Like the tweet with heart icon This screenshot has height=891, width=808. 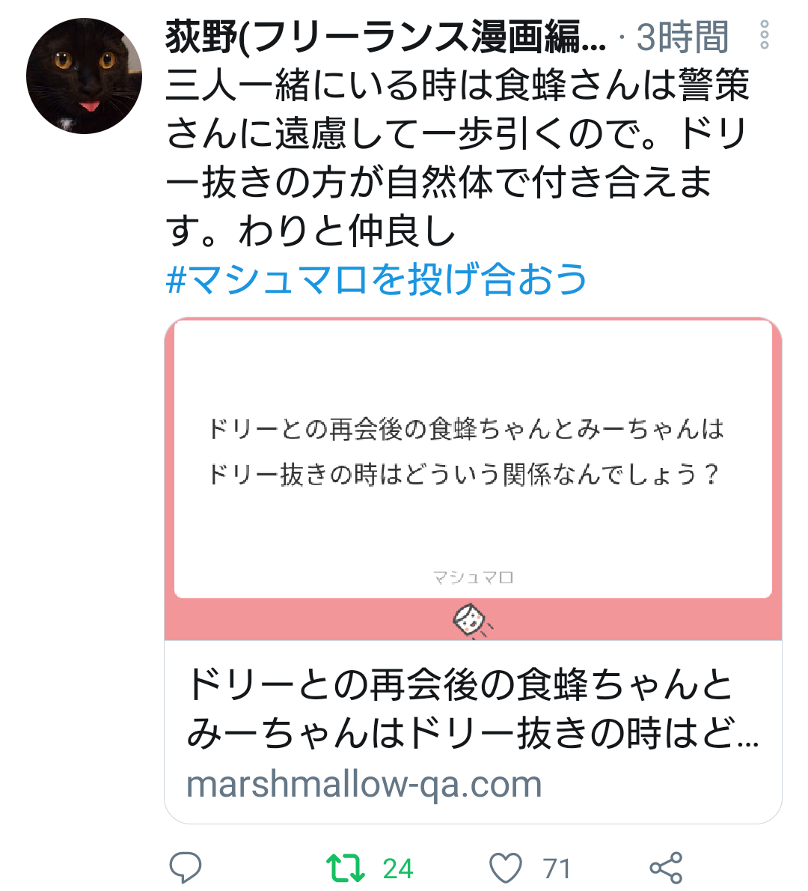(505, 868)
